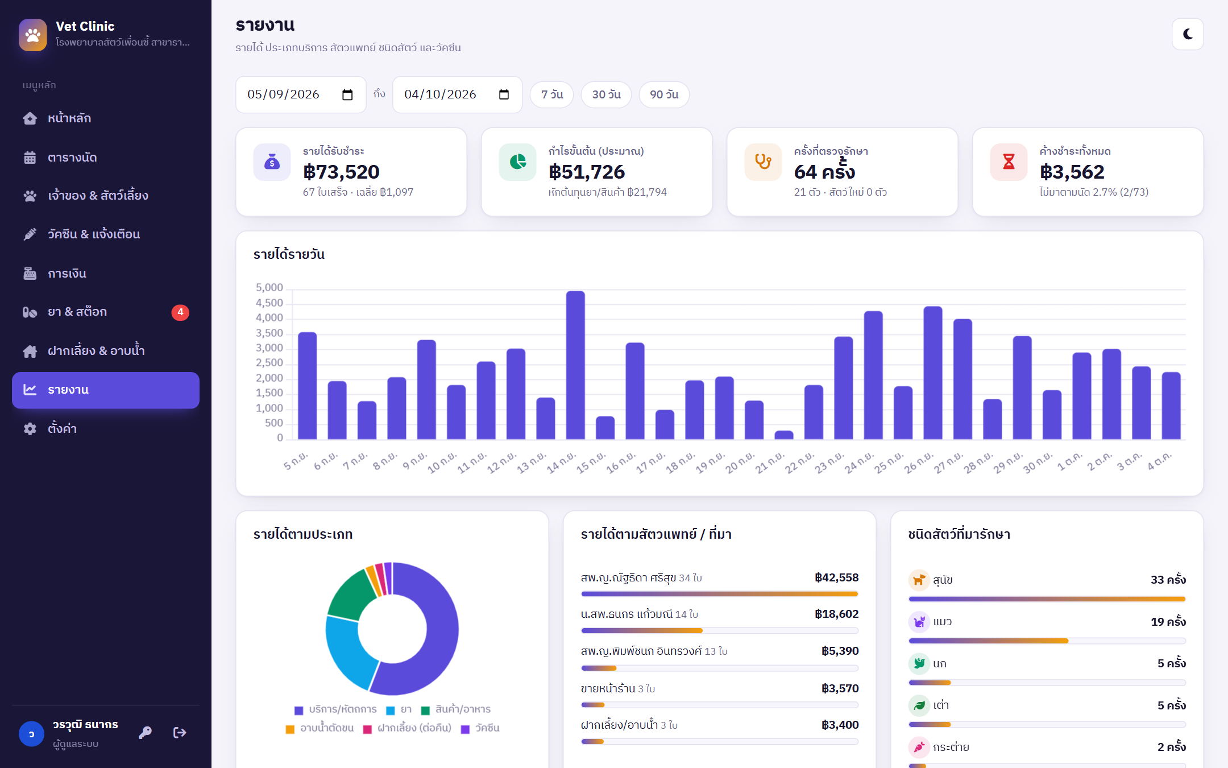
Task: Click the pie chart gross profit icon
Action: [x=518, y=162]
